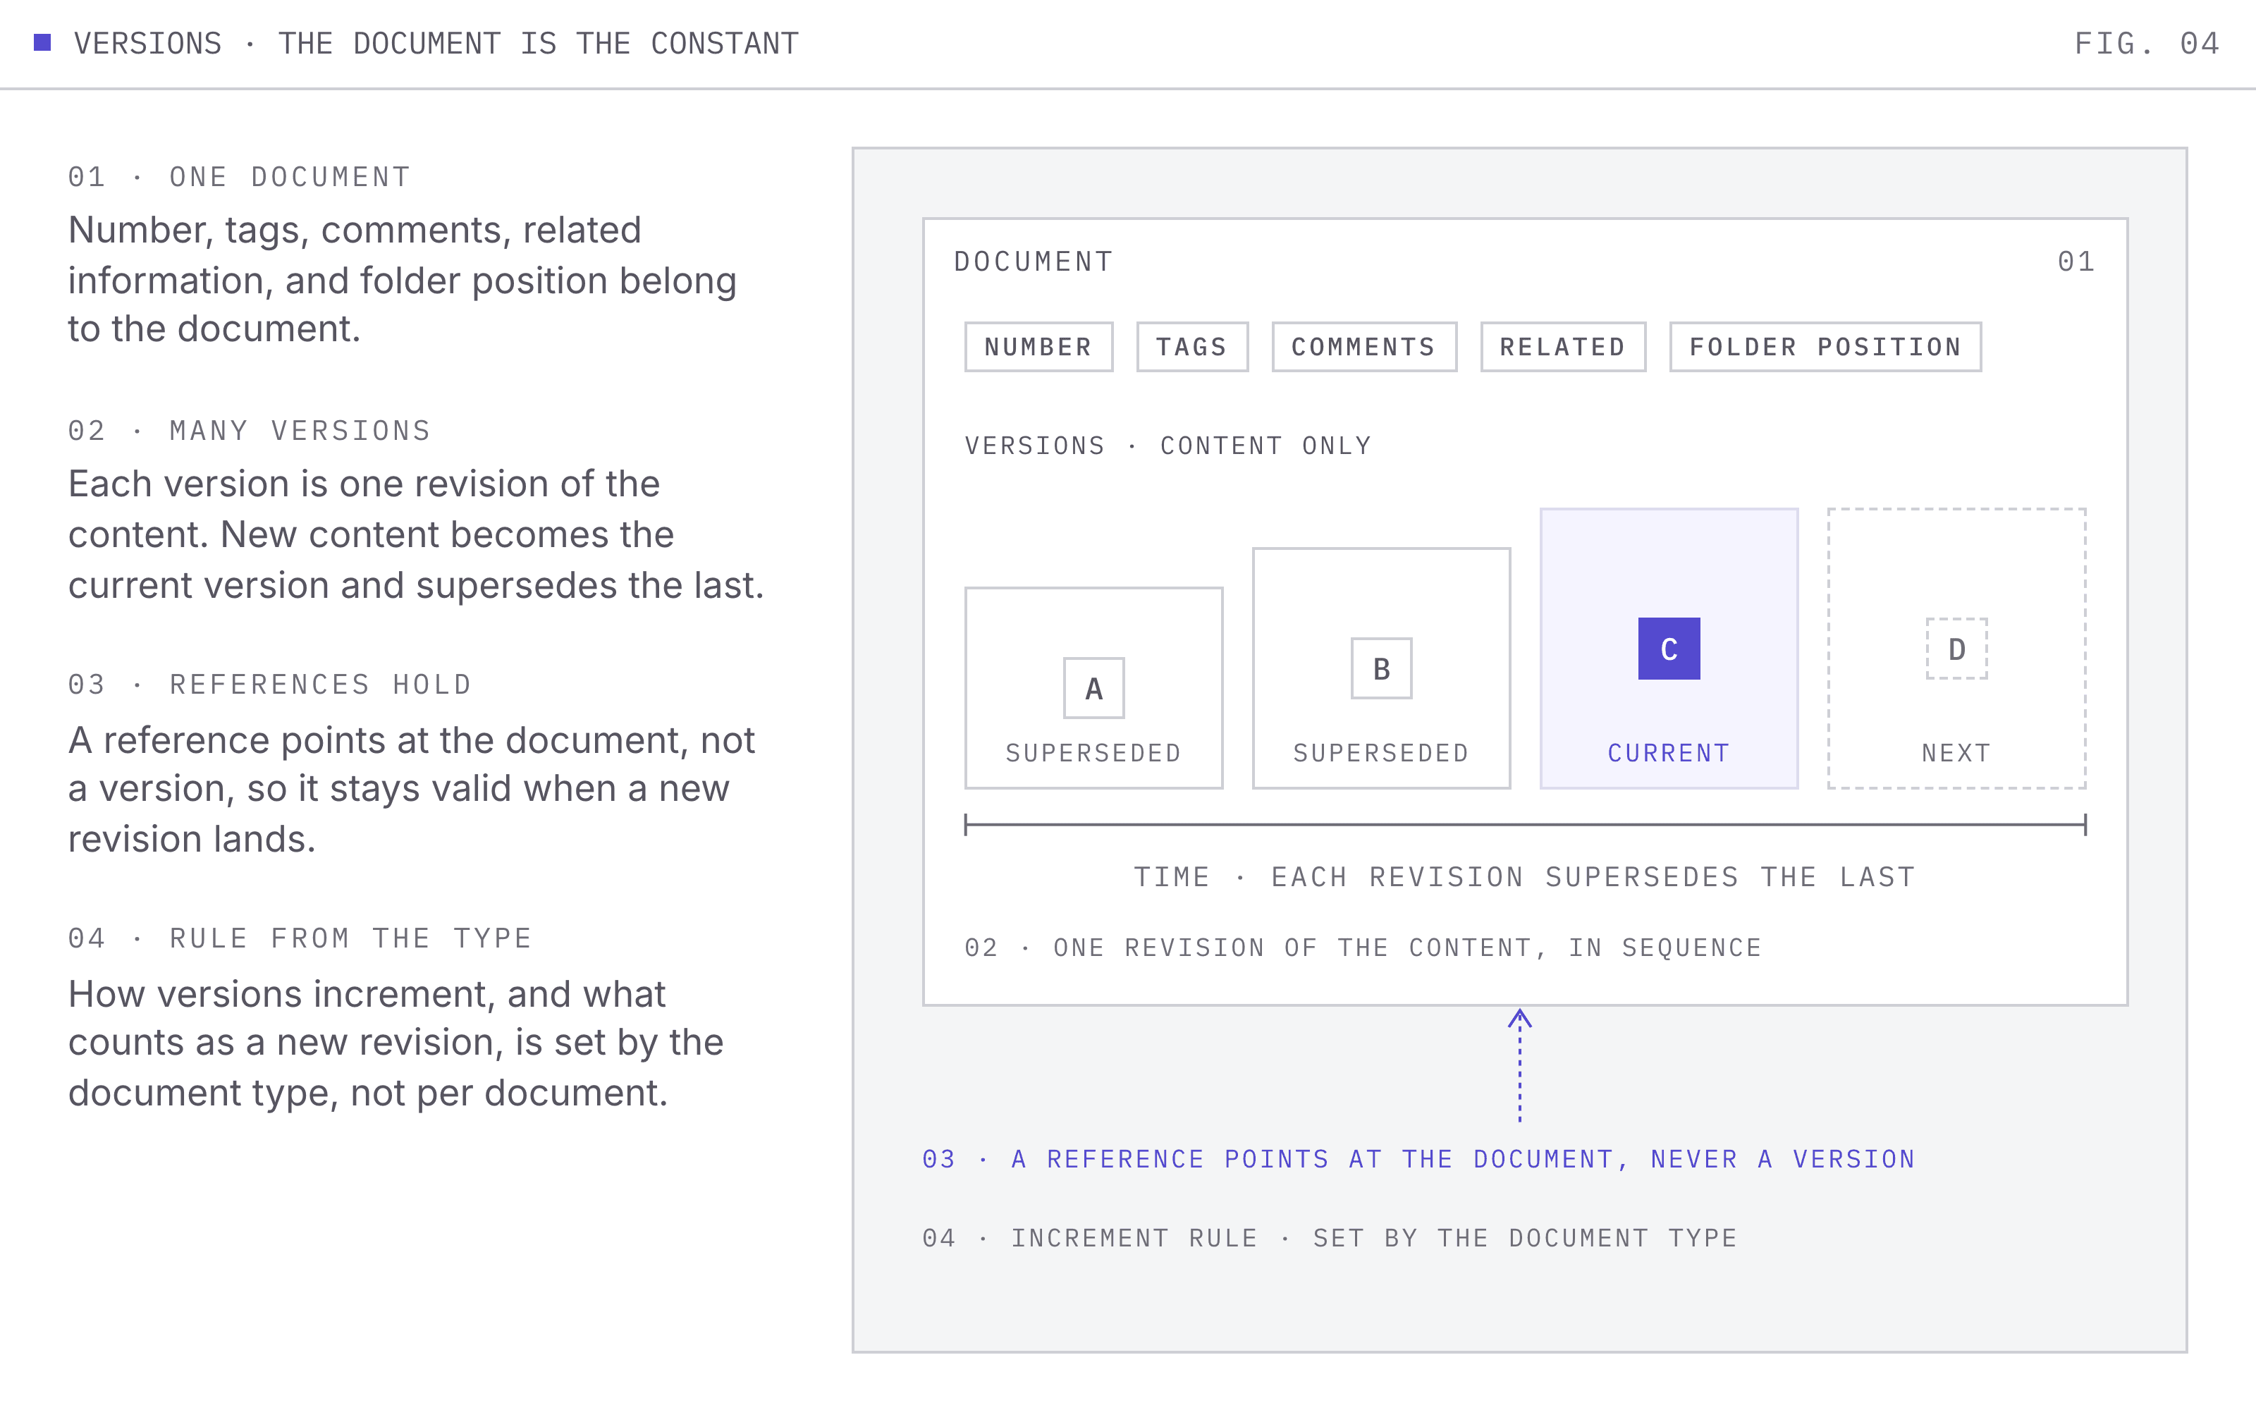Click the purple square icon beside VERSIONS title
The height and width of the screenshot is (1410, 2256).
point(42,42)
